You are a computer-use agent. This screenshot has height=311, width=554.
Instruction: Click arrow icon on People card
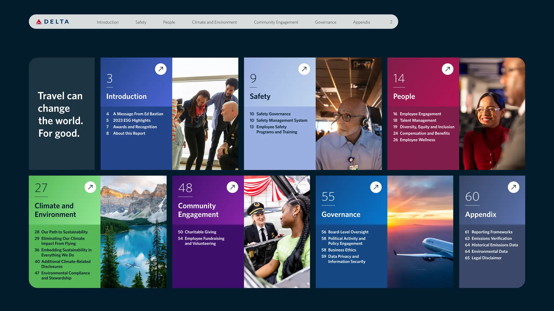(x=447, y=69)
